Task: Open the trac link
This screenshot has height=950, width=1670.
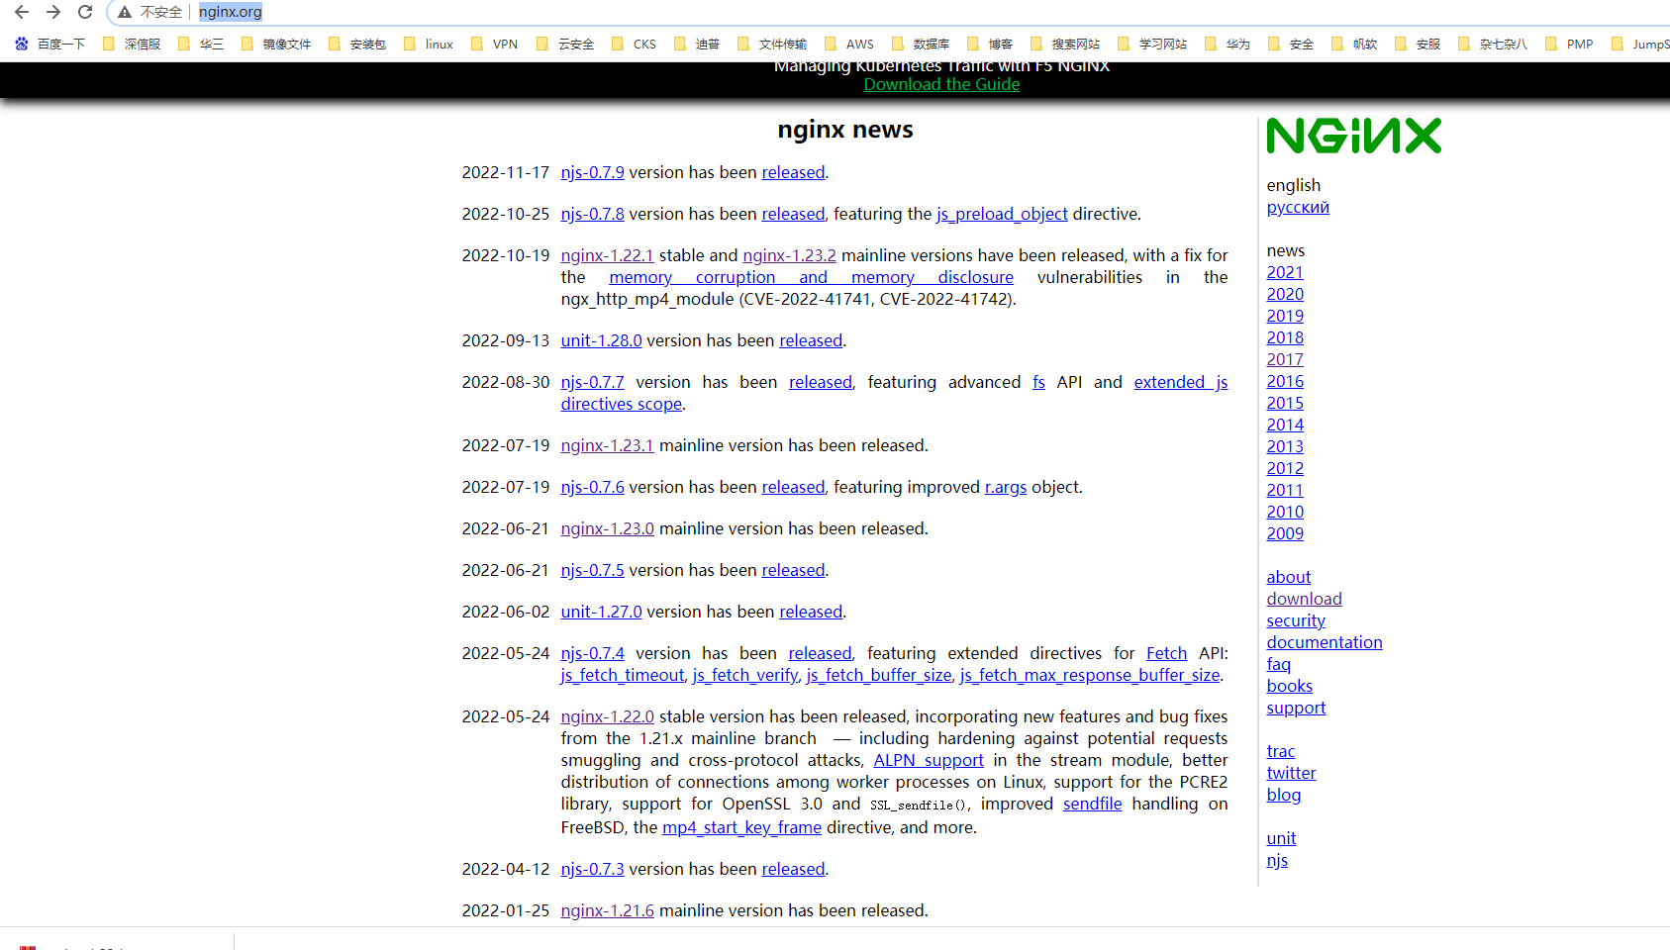Action: [1280, 751]
